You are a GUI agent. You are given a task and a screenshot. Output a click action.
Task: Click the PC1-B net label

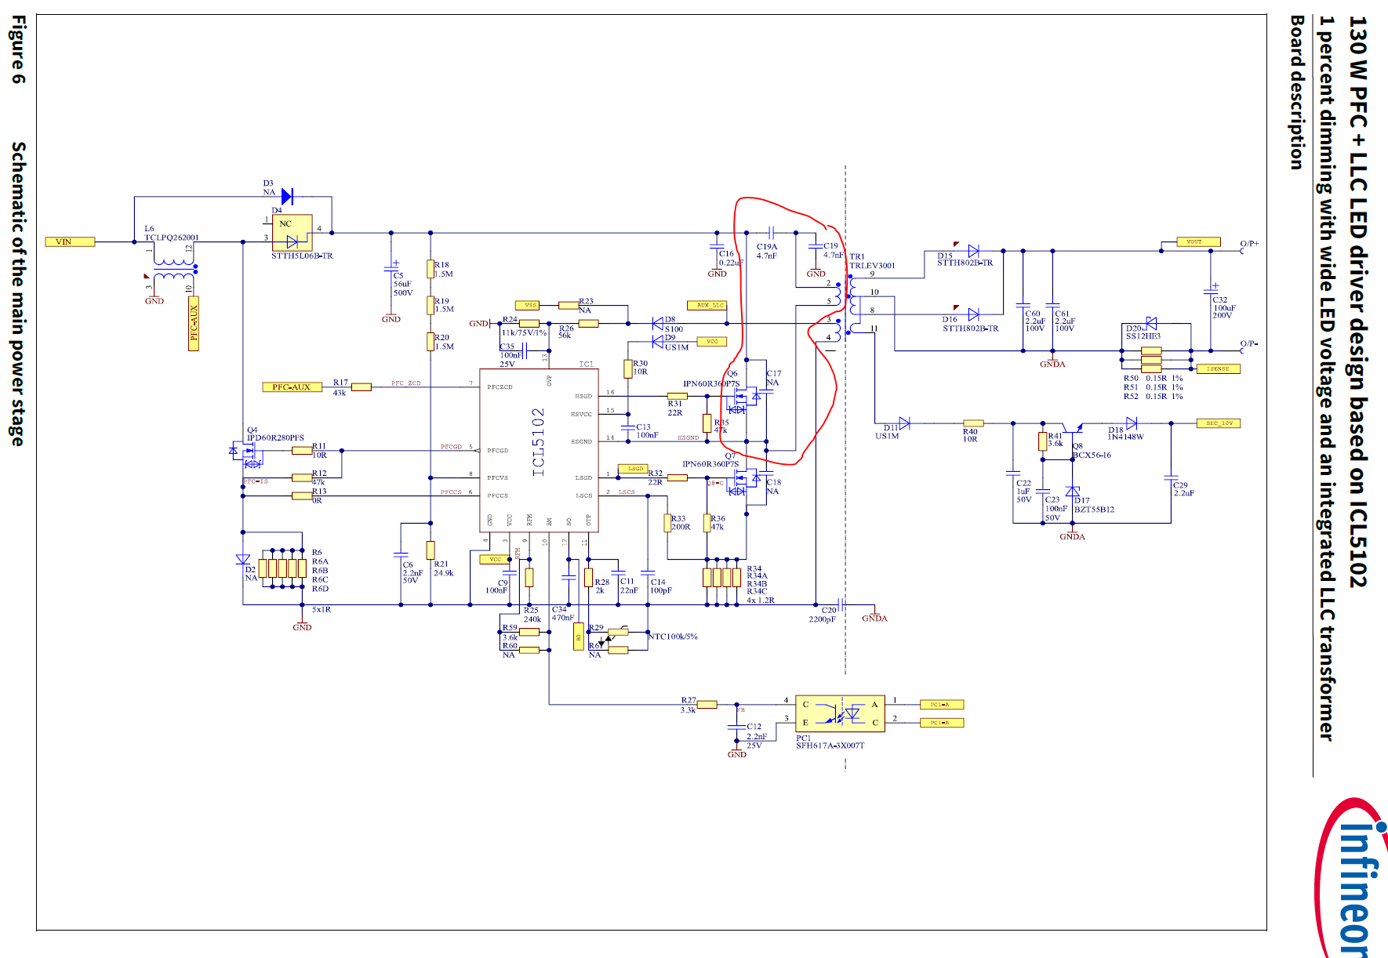[x=942, y=723]
